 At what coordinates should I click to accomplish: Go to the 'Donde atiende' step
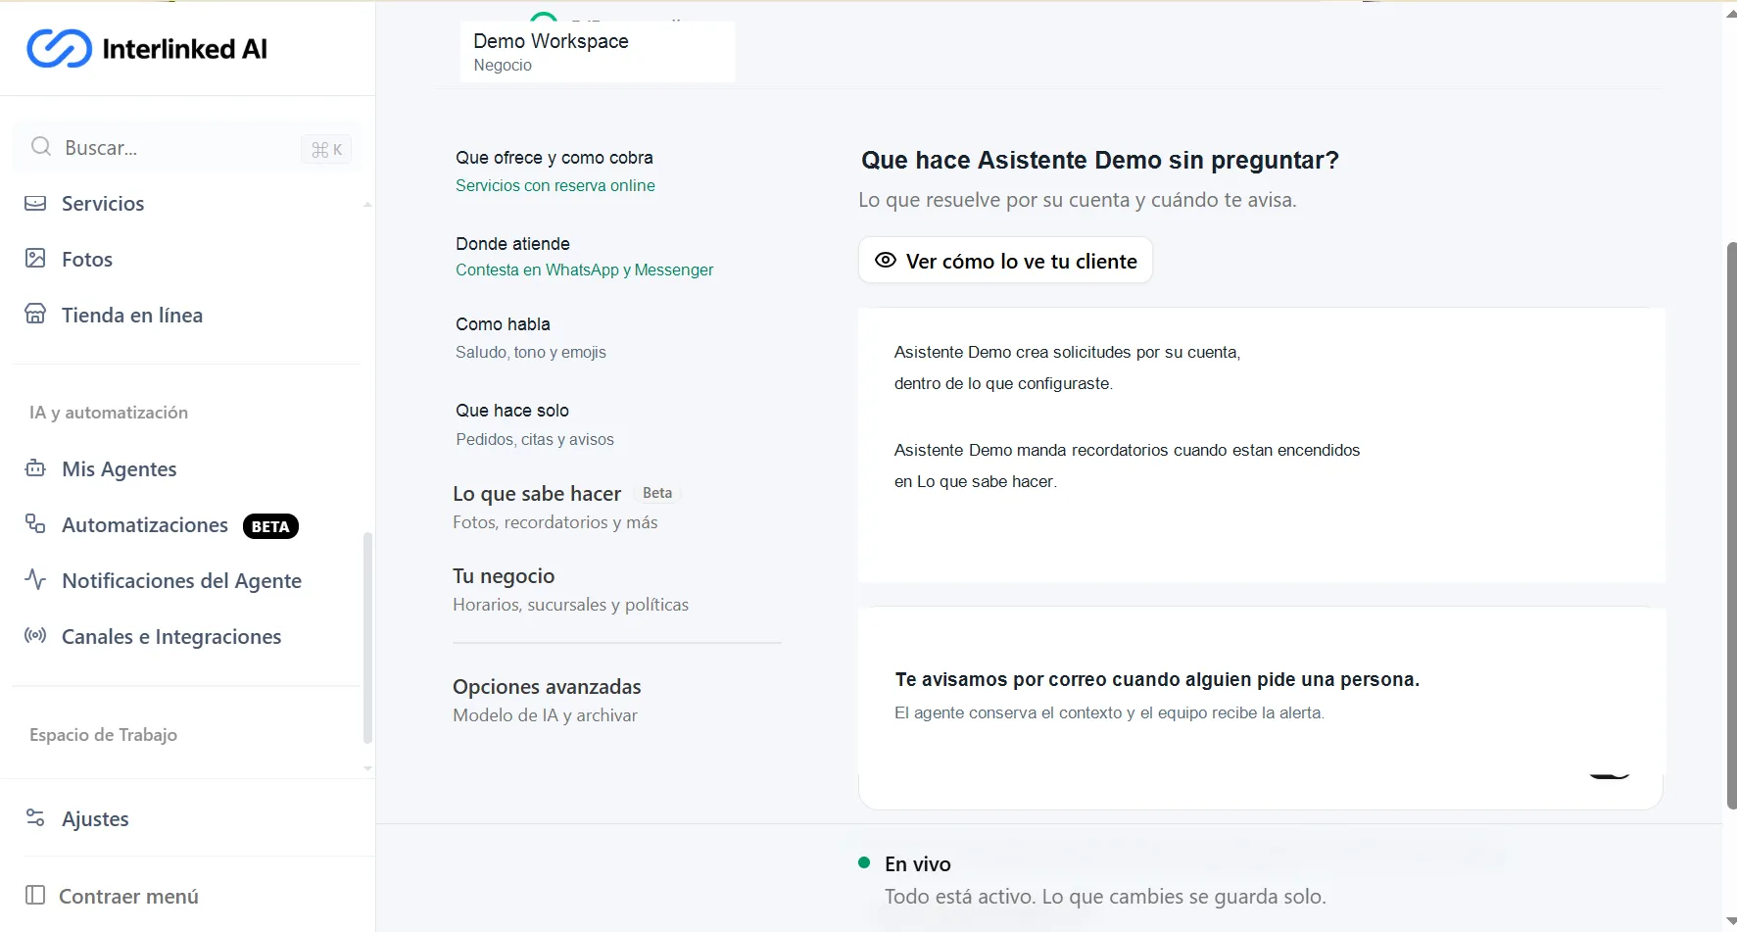(x=585, y=256)
